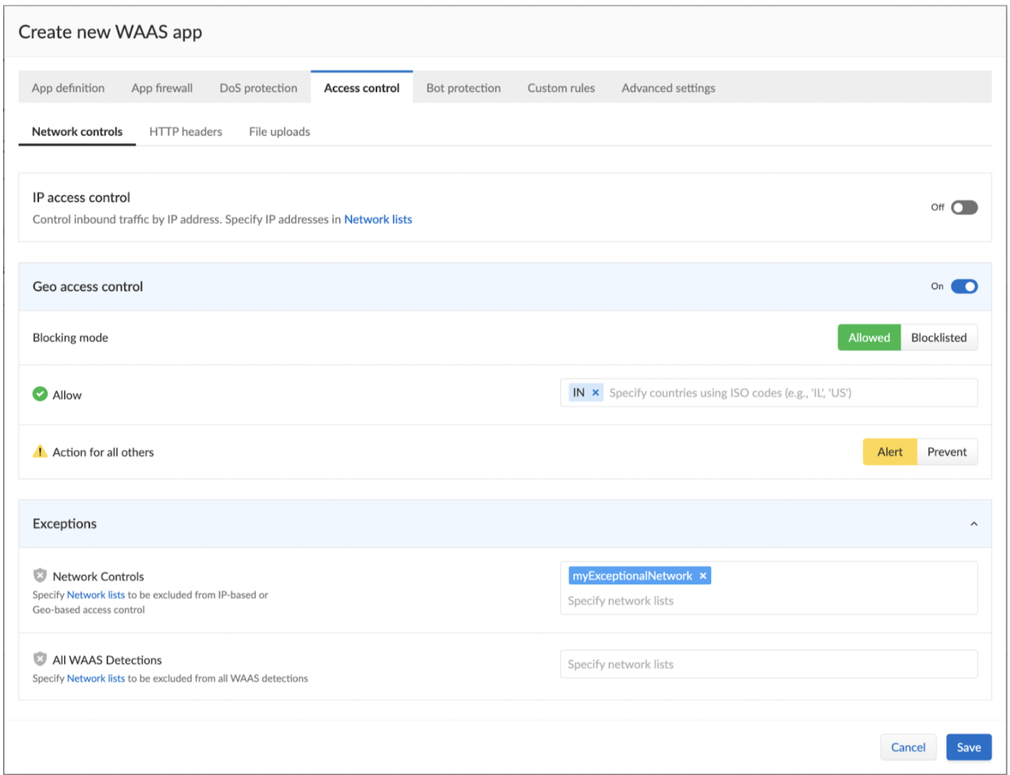The image size is (1010, 775).
Task: Select the Network controls sub-tab
Action: (x=77, y=131)
